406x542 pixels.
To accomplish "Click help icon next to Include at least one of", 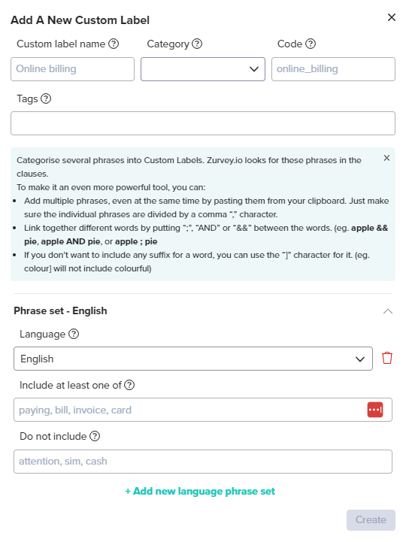I will coord(129,385).
